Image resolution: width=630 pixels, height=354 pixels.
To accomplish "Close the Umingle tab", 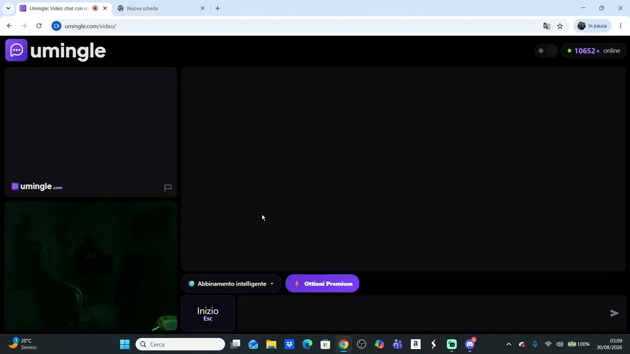I will click(105, 8).
